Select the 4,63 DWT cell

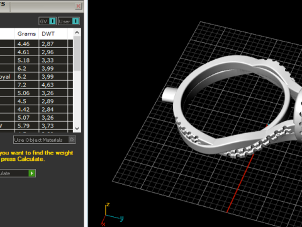pyautogui.click(x=53, y=84)
